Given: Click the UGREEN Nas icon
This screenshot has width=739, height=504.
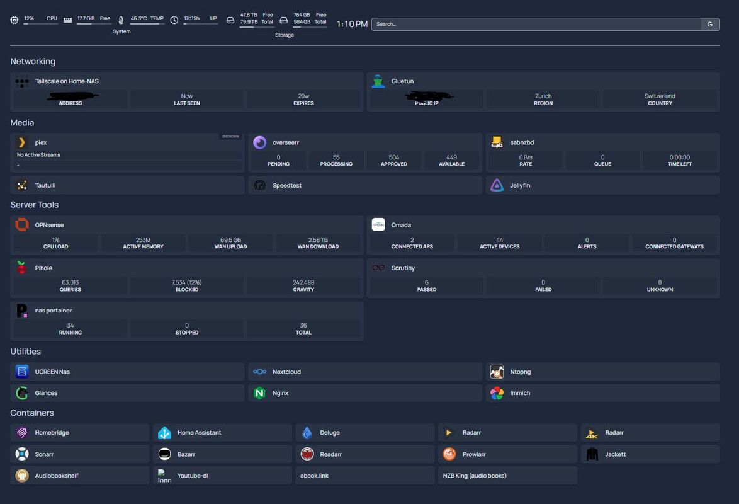Looking at the screenshot, I should 21,372.
